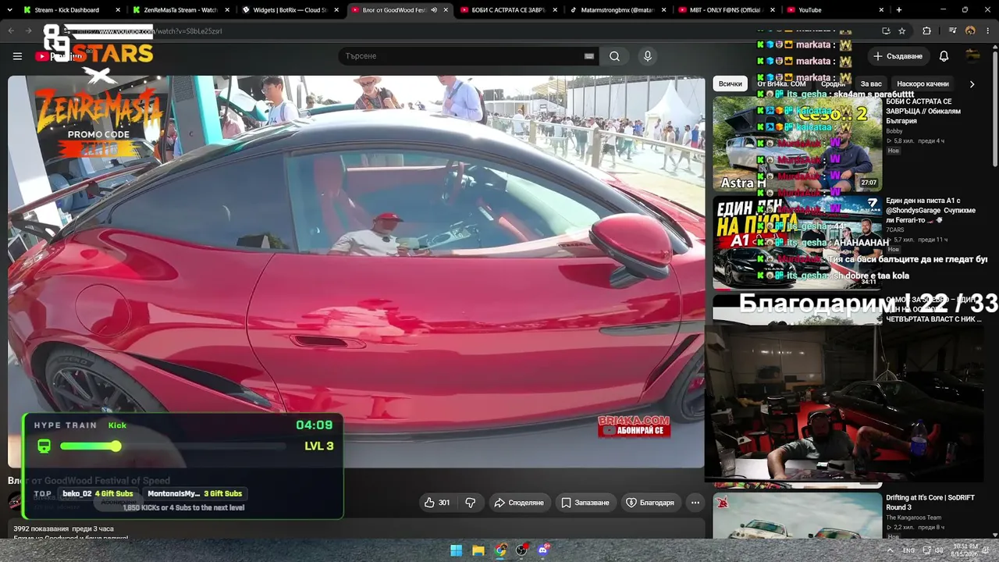The height and width of the screenshot is (562, 999).
Task: Click the ENG language indicator in tray
Action: tap(909, 550)
